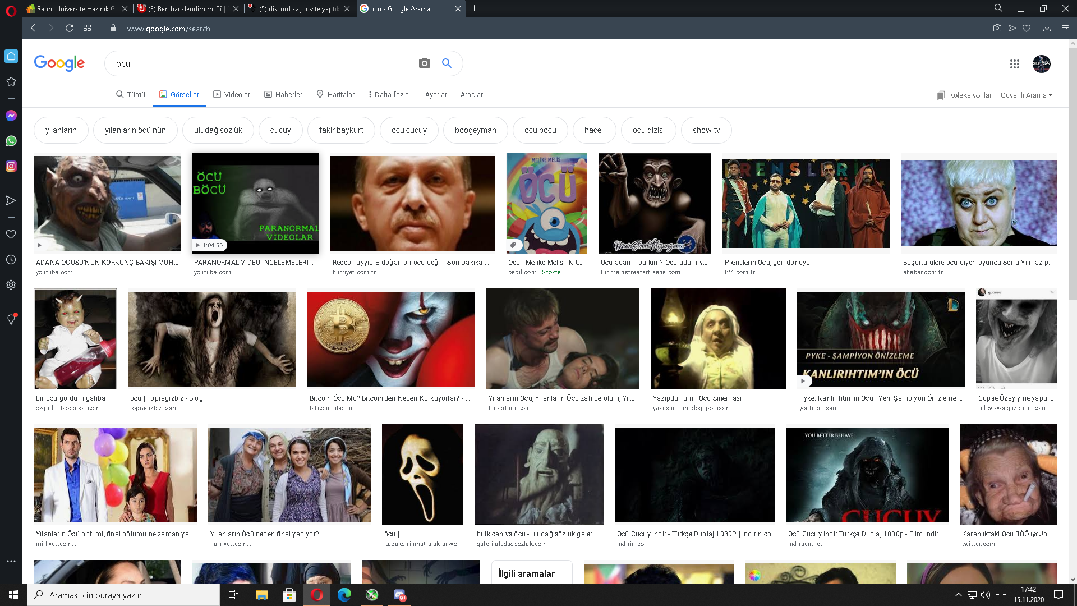Image resolution: width=1077 pixels, height=606 pixels.
Task: Click Windows taskbar search box
Action: click(123, 595)
